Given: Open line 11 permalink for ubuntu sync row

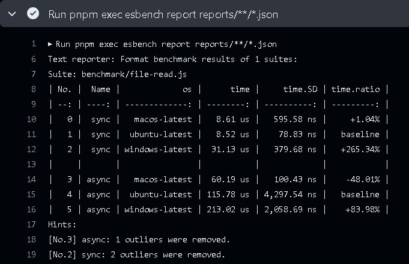Looking at the screenshot, I should [32, 134].
